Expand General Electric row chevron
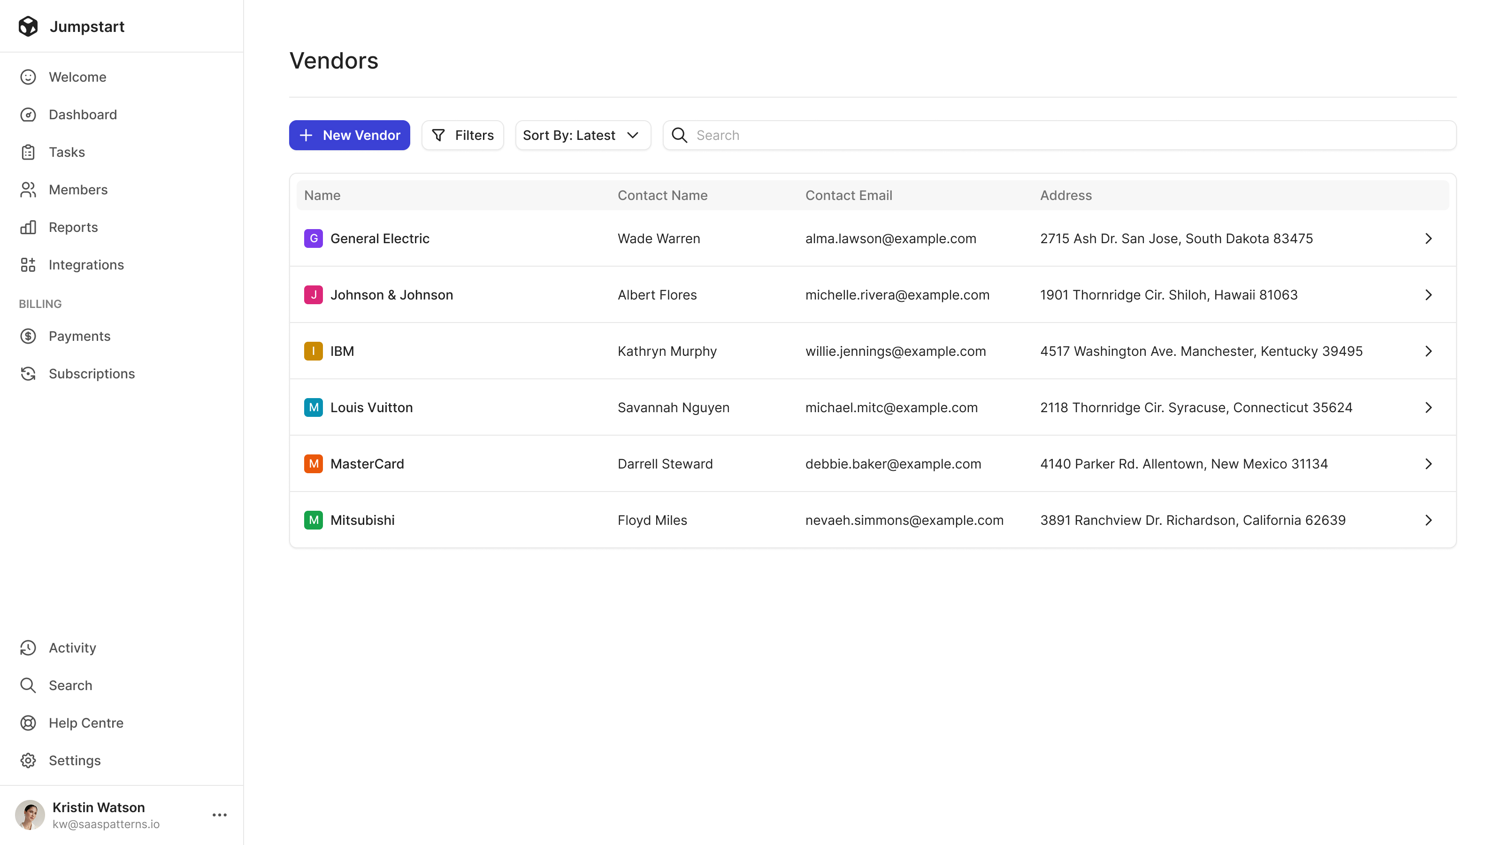Image resolution: width=1502 pixels, height=845 pixels. [x=1428, y=238]
